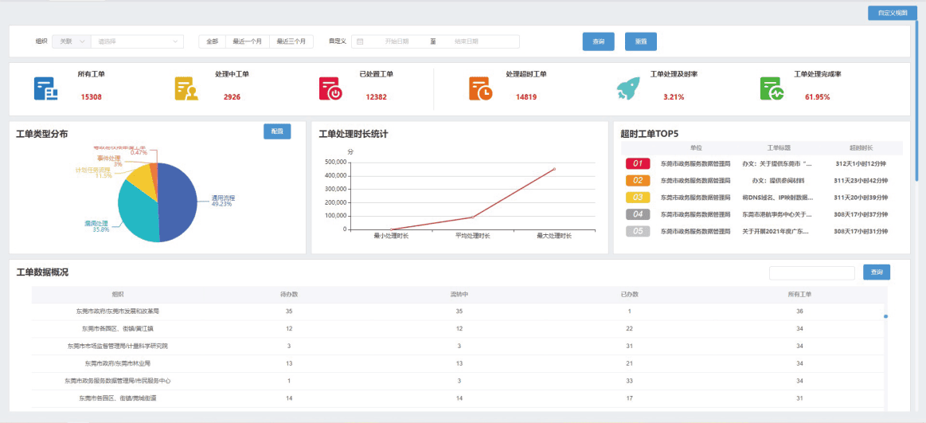Image resolution: width=926 pixels, height=423 pixels.
Task: Click row 东莞市政府/东莞市林业局
Action: pyautogui.click(x=459, y=363)
